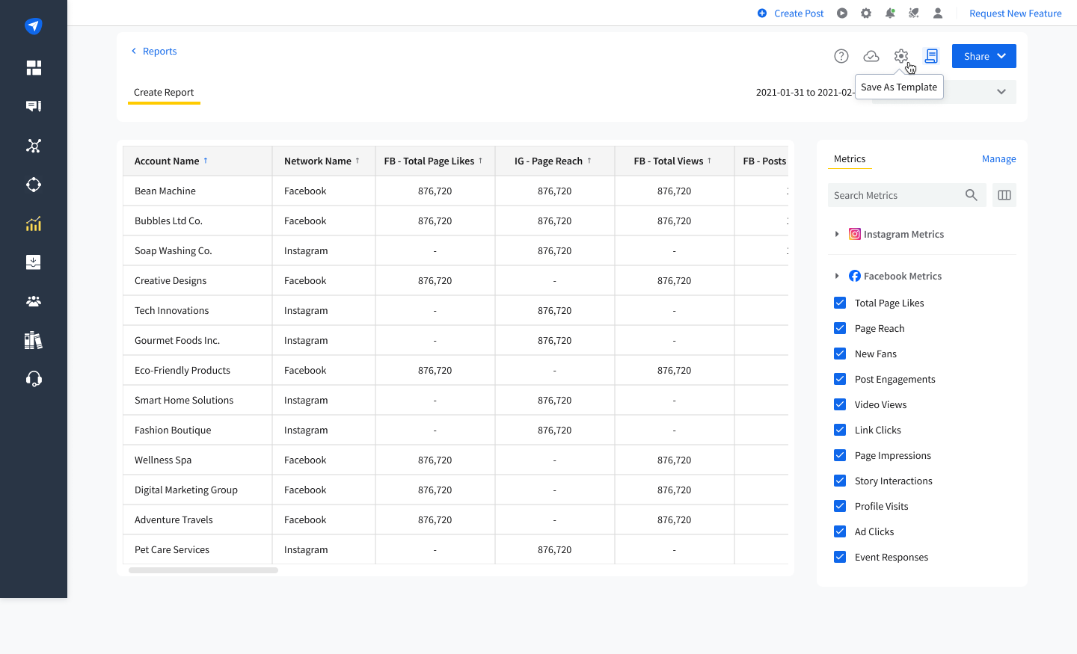The width and height of the screenshot is (1077, 654).
Task: Switch to the Metrics tab
Action: (850, 158)
